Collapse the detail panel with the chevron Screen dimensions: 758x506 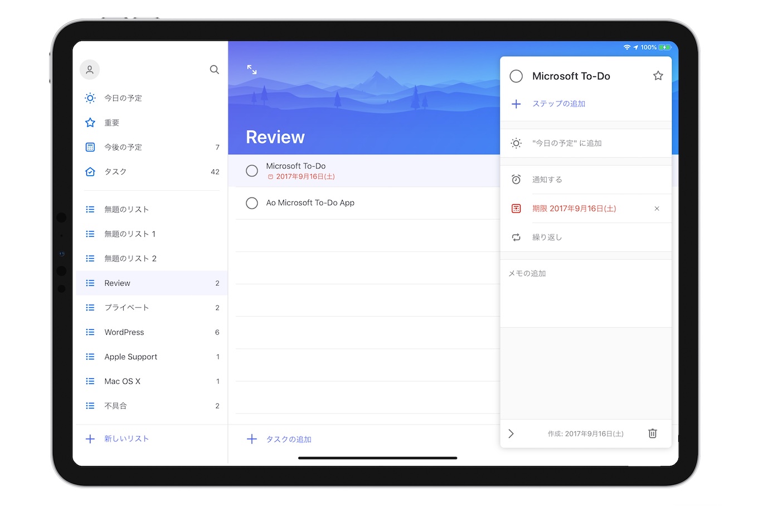(x=511, y=433)
